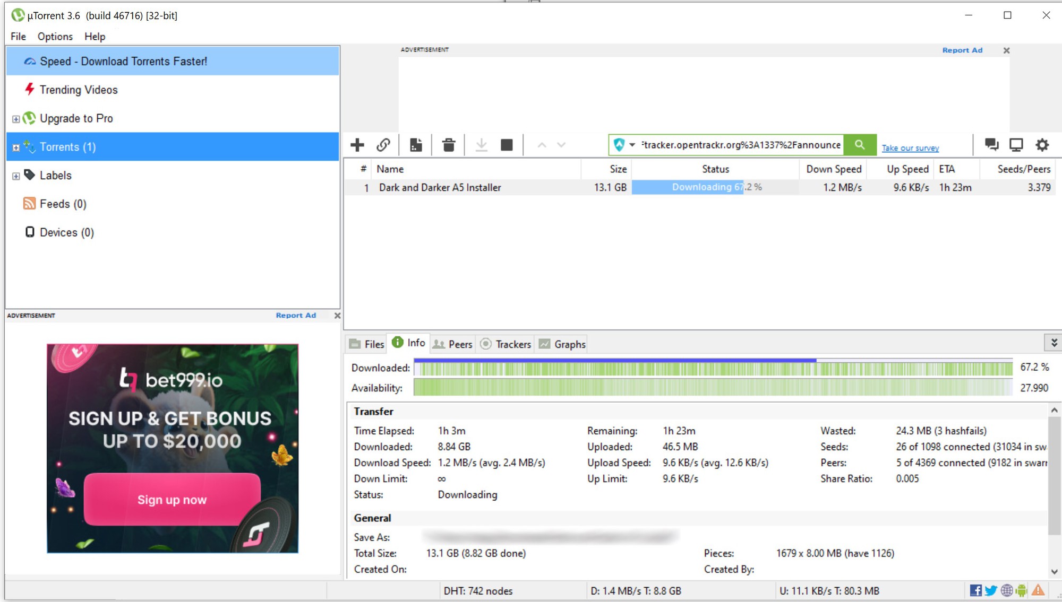Click the Move Torrent Up priority icon
The image size is (1062, 602).
[542, 145]
